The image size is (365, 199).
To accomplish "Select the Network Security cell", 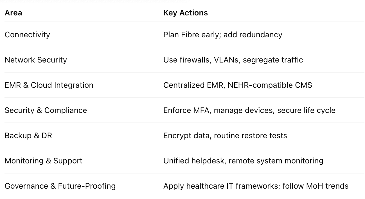I will pos(36,60).
